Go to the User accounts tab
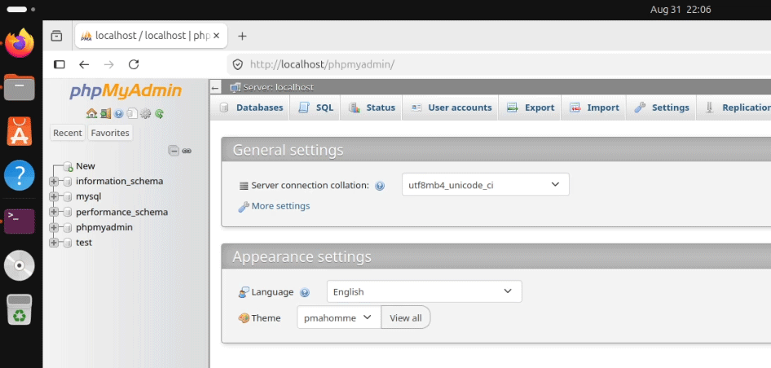This screenshot has height=368, width=771. coord(451,107)
